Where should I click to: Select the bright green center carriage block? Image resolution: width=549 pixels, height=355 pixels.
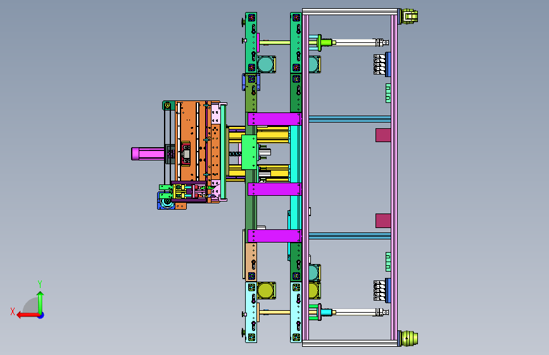pos(249,152)
